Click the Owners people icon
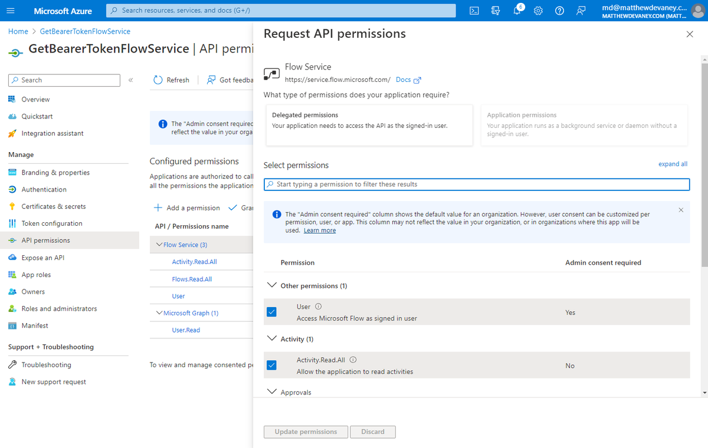Viewport: 708px width, 448px height. 12,292
